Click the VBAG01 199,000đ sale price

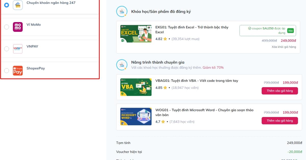click(290, 83)
